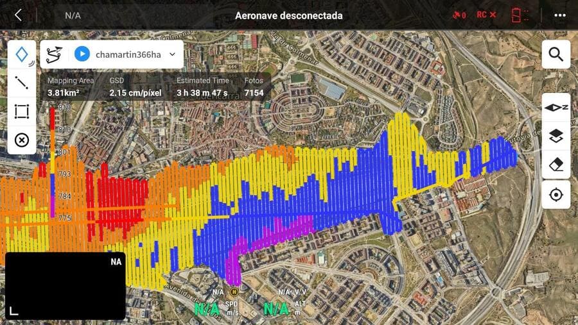
Task: Open the map layers selector
Action: click(556, 136)
